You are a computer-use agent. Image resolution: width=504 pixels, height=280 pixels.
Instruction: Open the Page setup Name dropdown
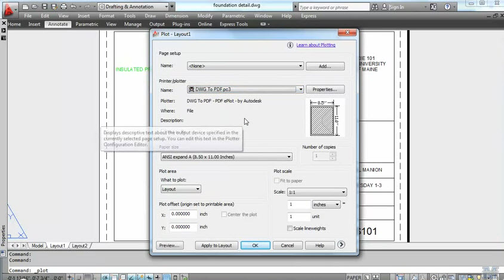pos(245,66)
